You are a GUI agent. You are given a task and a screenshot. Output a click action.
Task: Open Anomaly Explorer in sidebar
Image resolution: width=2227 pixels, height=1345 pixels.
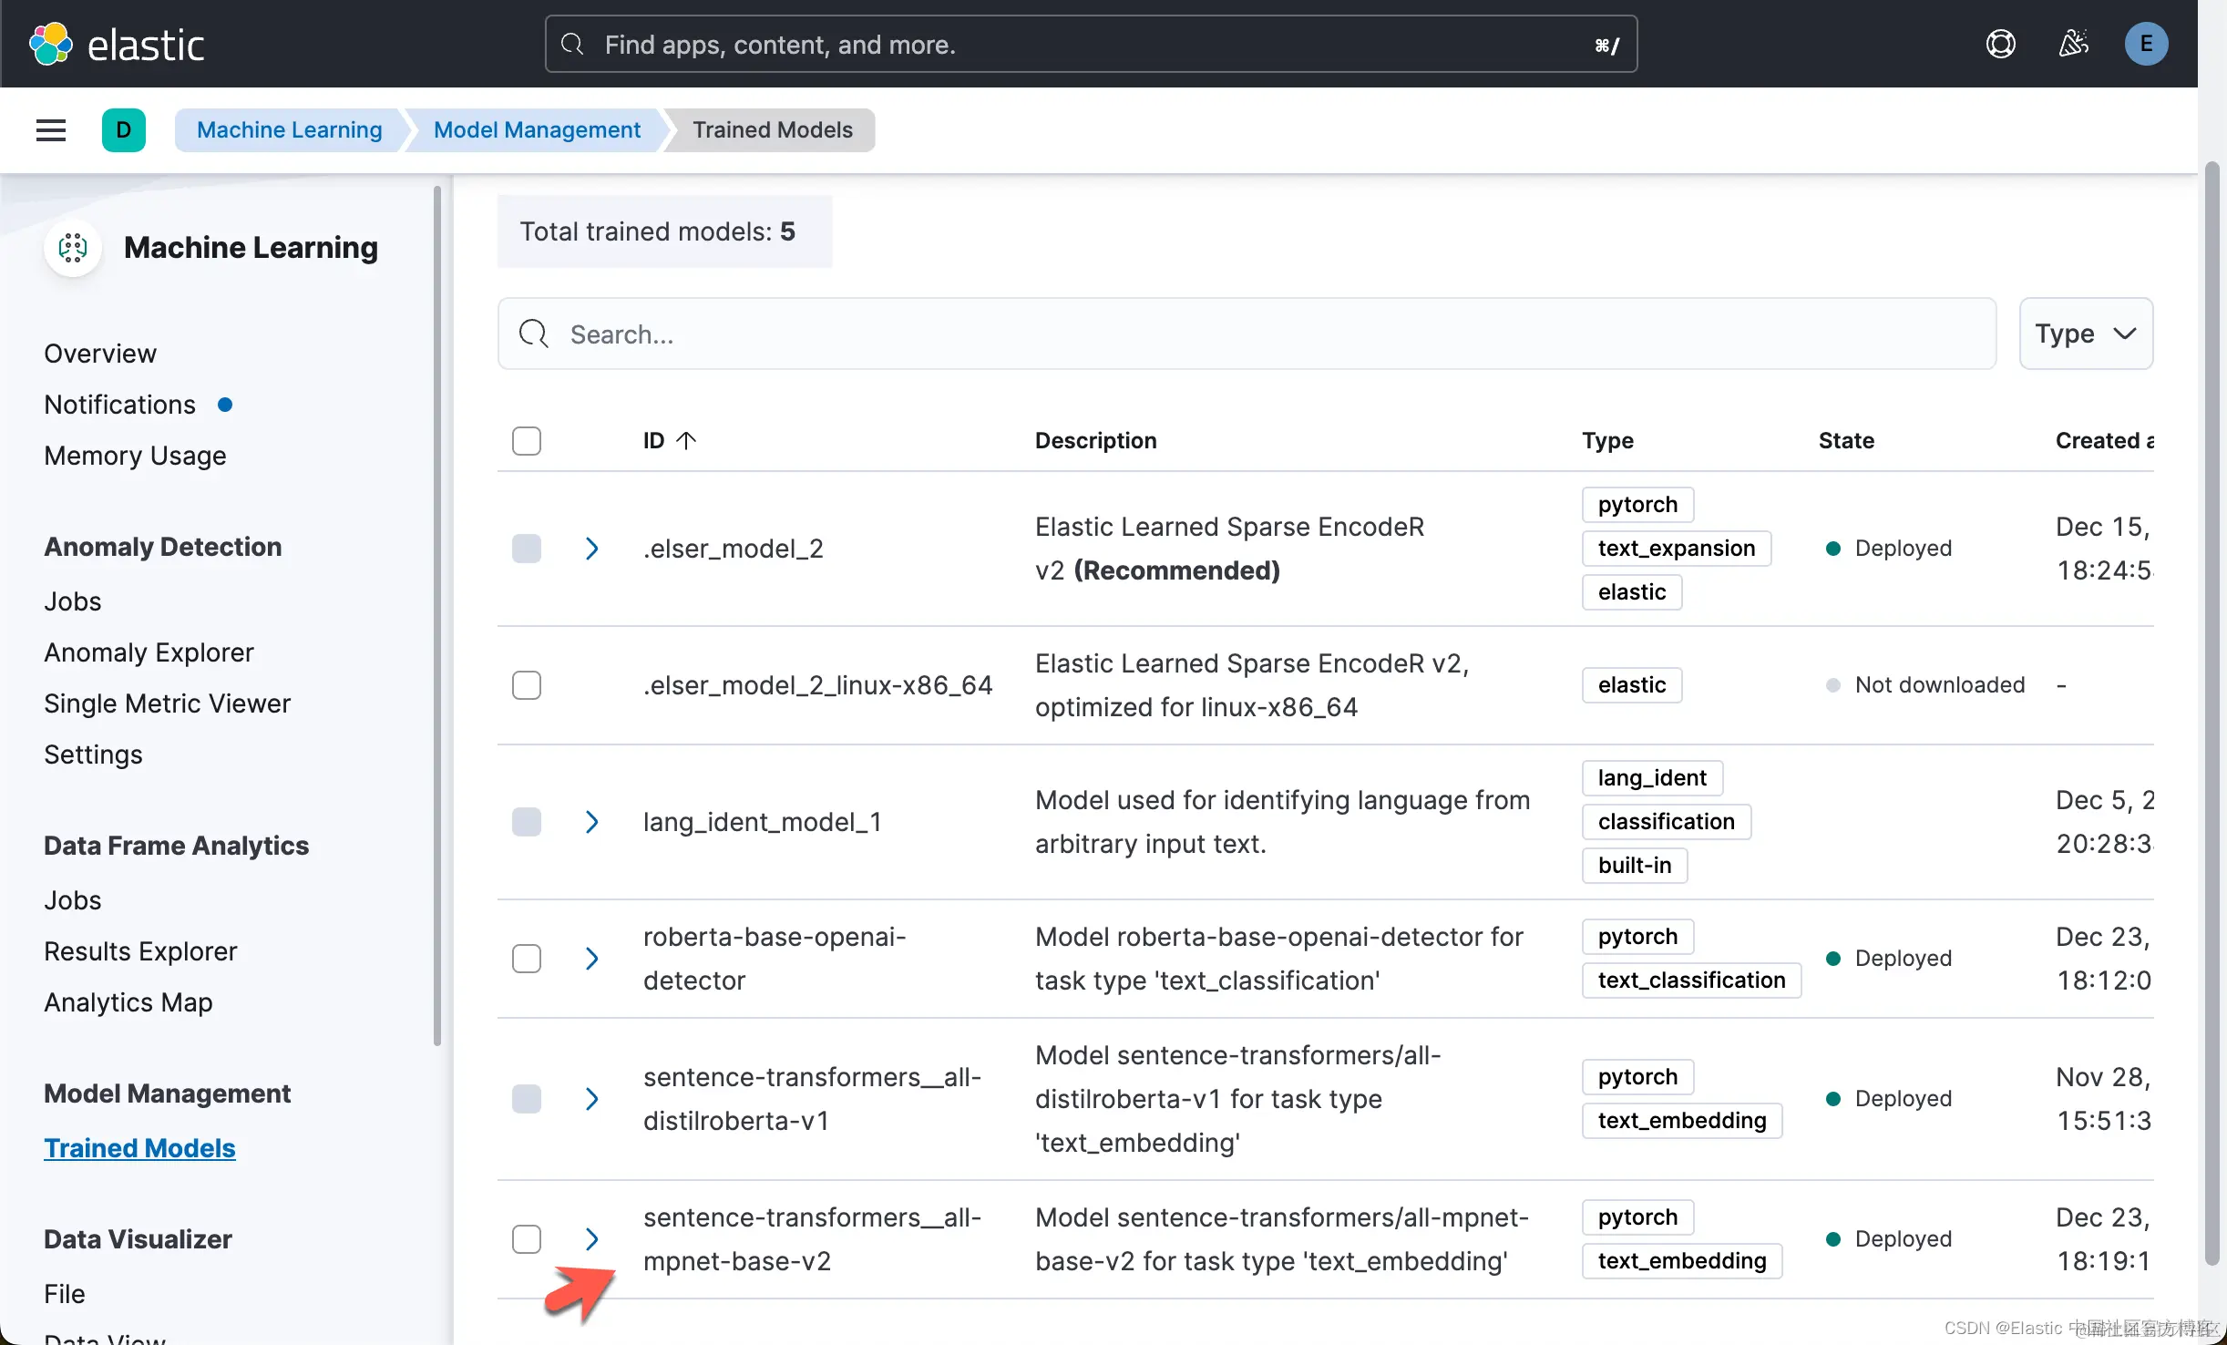click(x=149, y=652)
